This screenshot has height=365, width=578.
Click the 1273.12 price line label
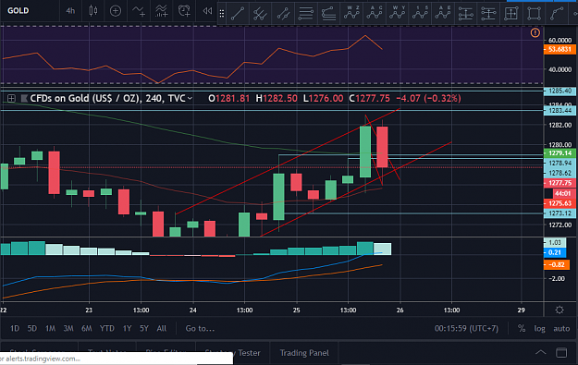(560, 213)
